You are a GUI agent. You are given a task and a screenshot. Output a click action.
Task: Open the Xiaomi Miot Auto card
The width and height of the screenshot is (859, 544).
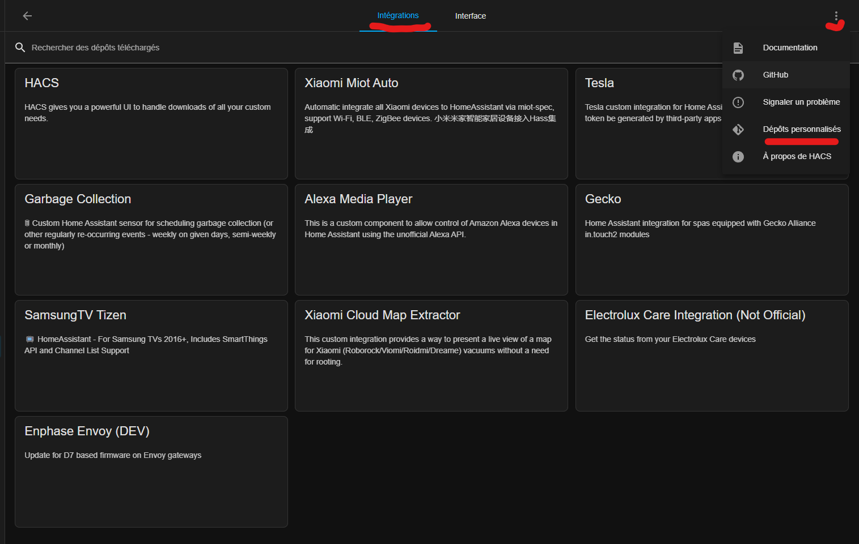(431, 123)
